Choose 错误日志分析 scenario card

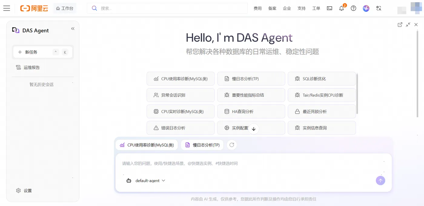[x=181, y=128]
